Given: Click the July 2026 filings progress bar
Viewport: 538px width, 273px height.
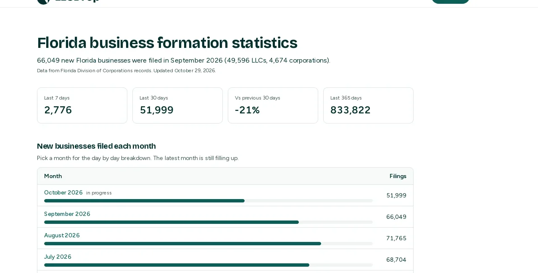Looking at the screenshot, I should point(208,265).
